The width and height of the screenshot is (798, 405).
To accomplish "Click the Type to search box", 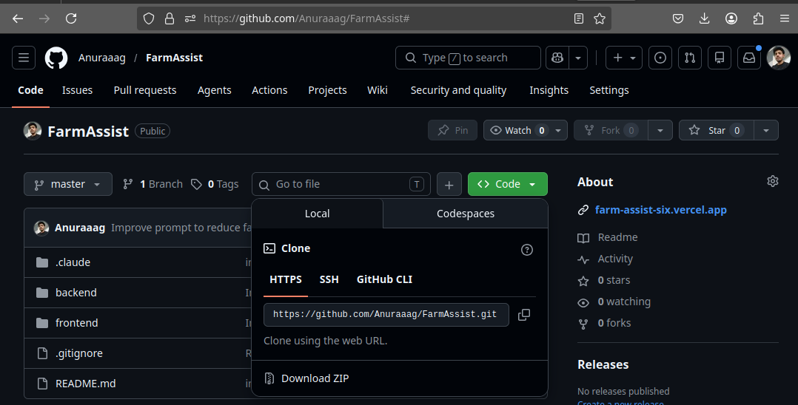I will (468, 58).
